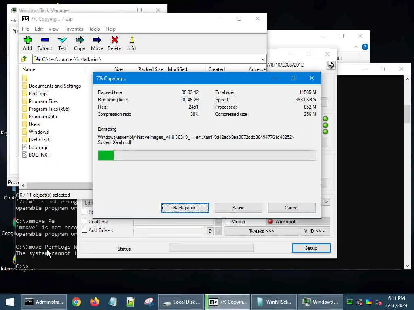Click the help question mark icon in background window
The height and width of the screenshot is (310, 414).
tap(365, 47)
